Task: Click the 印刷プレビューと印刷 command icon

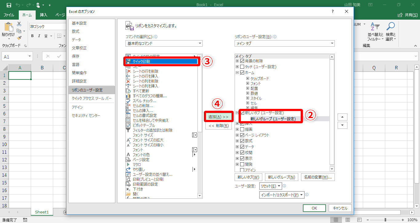Action: click(129, 179)
